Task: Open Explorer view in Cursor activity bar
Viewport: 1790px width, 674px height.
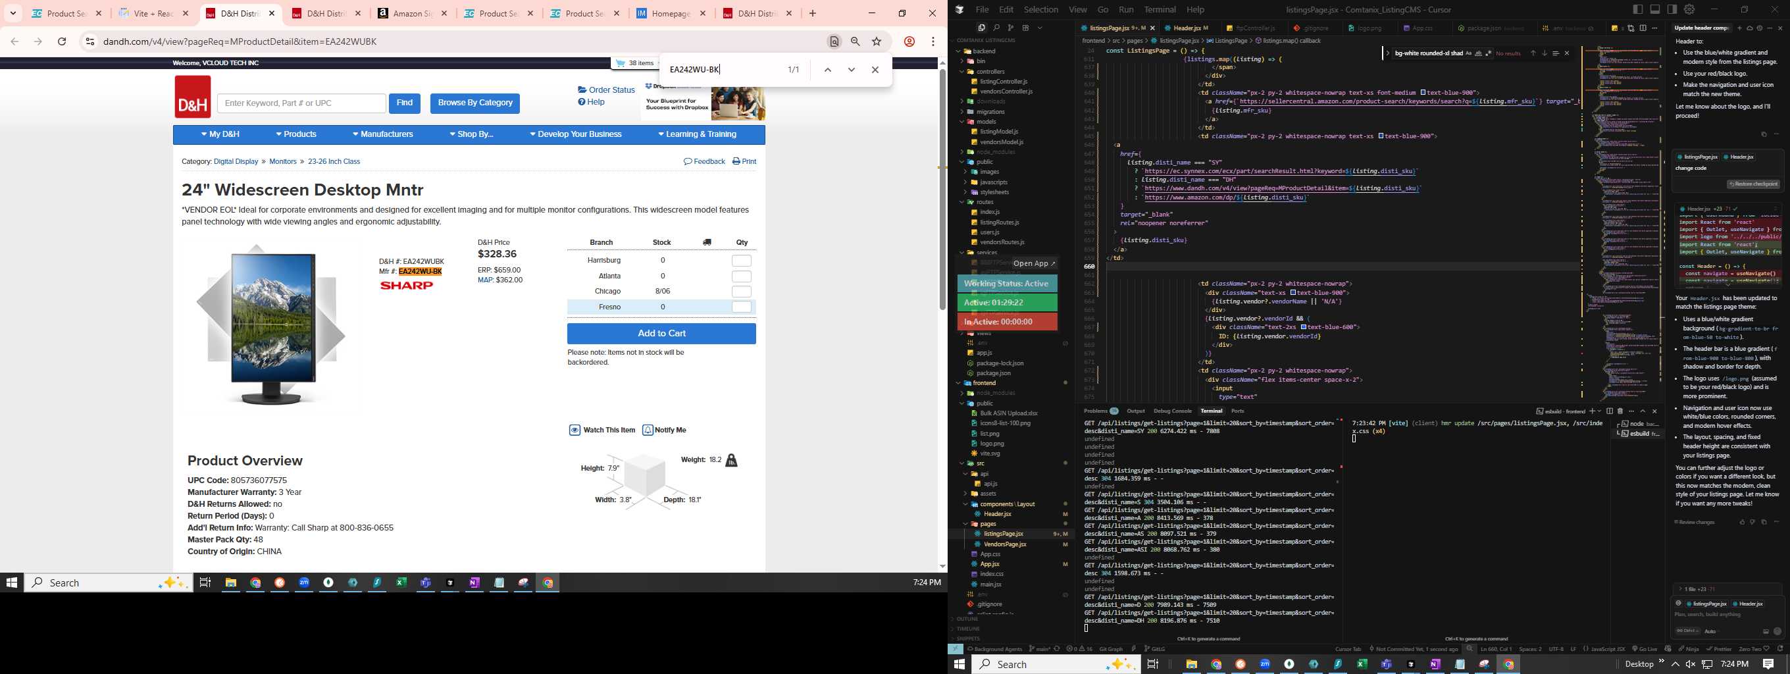Action: tap(981, 28)
